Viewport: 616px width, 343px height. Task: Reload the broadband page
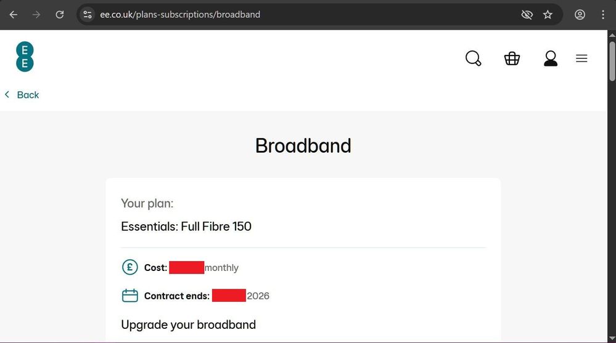60,15
